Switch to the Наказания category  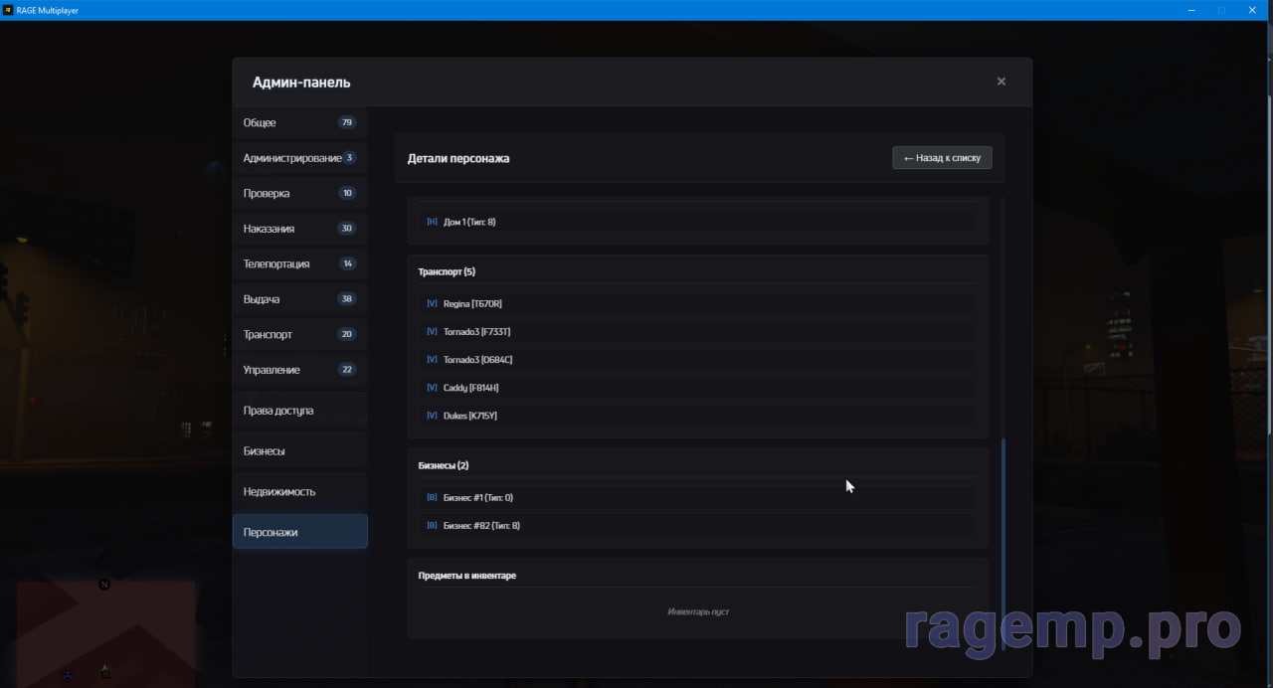point(299,229)
